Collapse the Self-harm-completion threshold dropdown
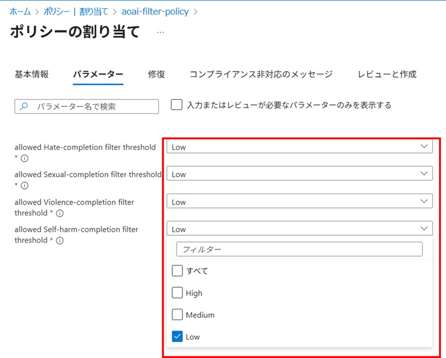446x358 pixels. [x=300, y=228]
